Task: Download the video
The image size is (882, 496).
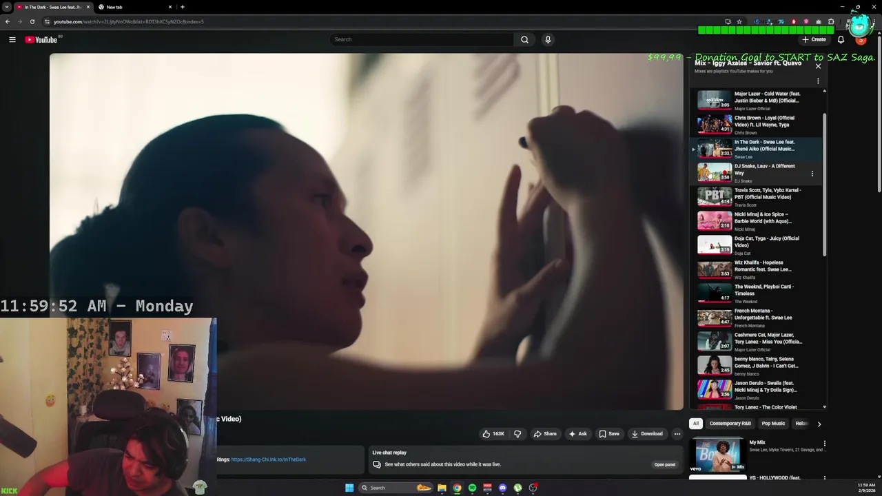Action: (647, 434)
